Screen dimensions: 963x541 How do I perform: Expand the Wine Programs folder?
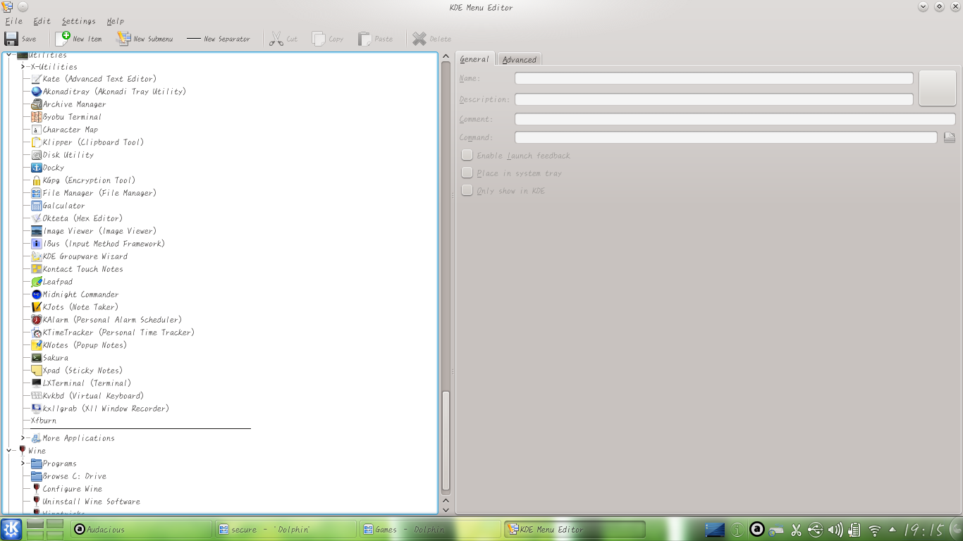pos(23,463)
